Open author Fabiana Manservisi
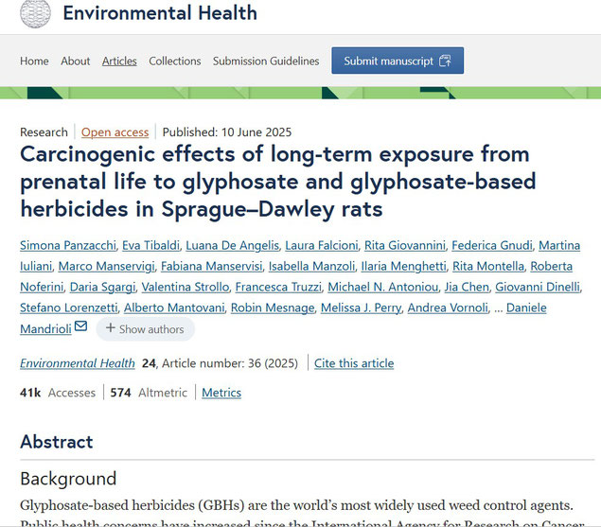Screen dimensions: 601x527 pos(212,266)
